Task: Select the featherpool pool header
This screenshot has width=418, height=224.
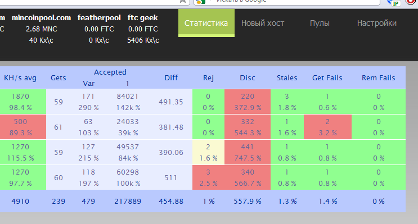Action: pos(99,18)
